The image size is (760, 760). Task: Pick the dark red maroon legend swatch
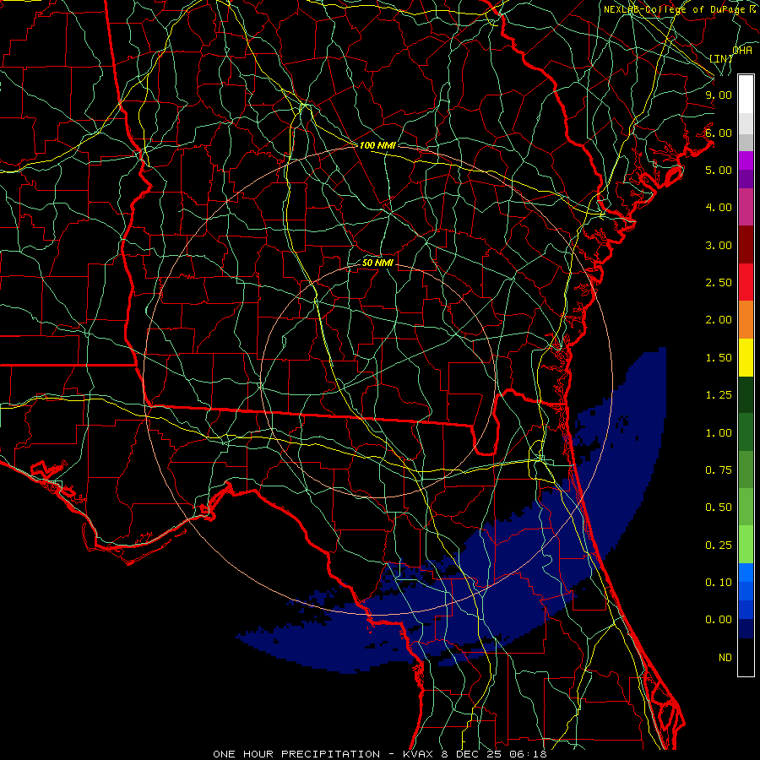click(x=746, y=245)
